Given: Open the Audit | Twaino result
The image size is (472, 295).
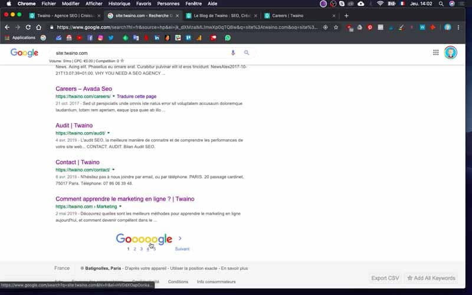Looking at the screenshot, I should 74,126.
